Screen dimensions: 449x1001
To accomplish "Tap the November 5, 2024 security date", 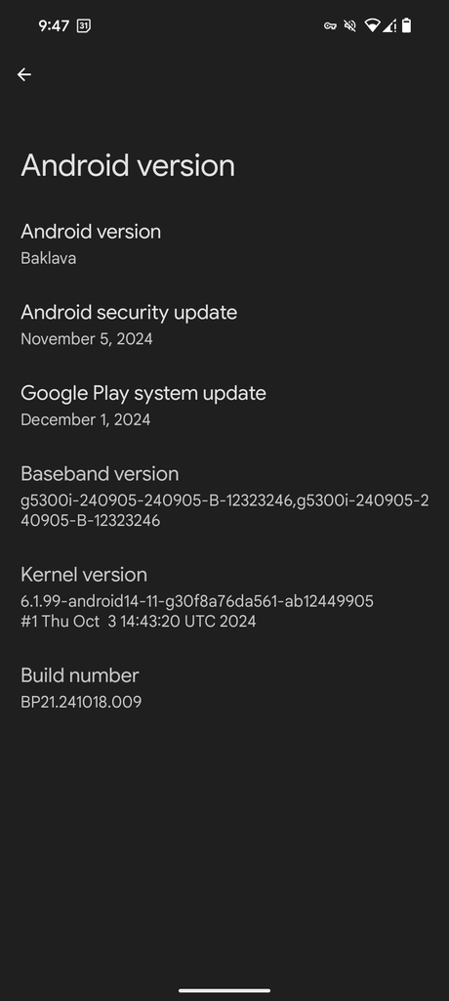I will pos(87,339).
